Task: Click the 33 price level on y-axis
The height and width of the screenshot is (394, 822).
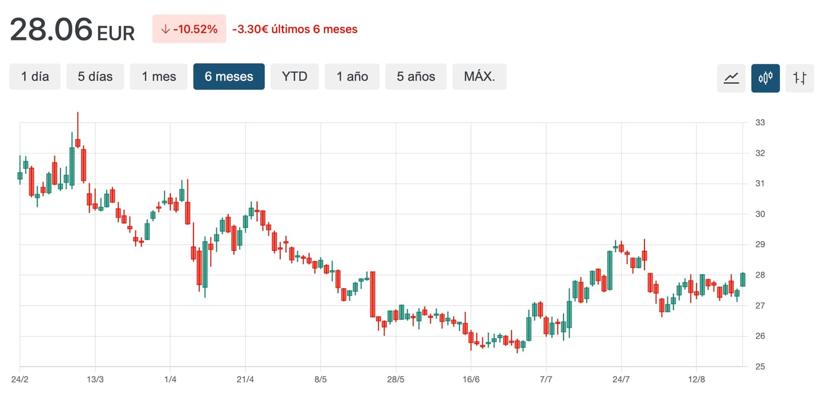Action: pyautogui.click(x=760, y=123)
